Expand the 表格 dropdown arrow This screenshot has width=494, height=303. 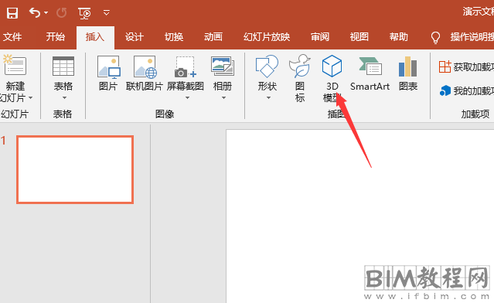click(64, 98)
